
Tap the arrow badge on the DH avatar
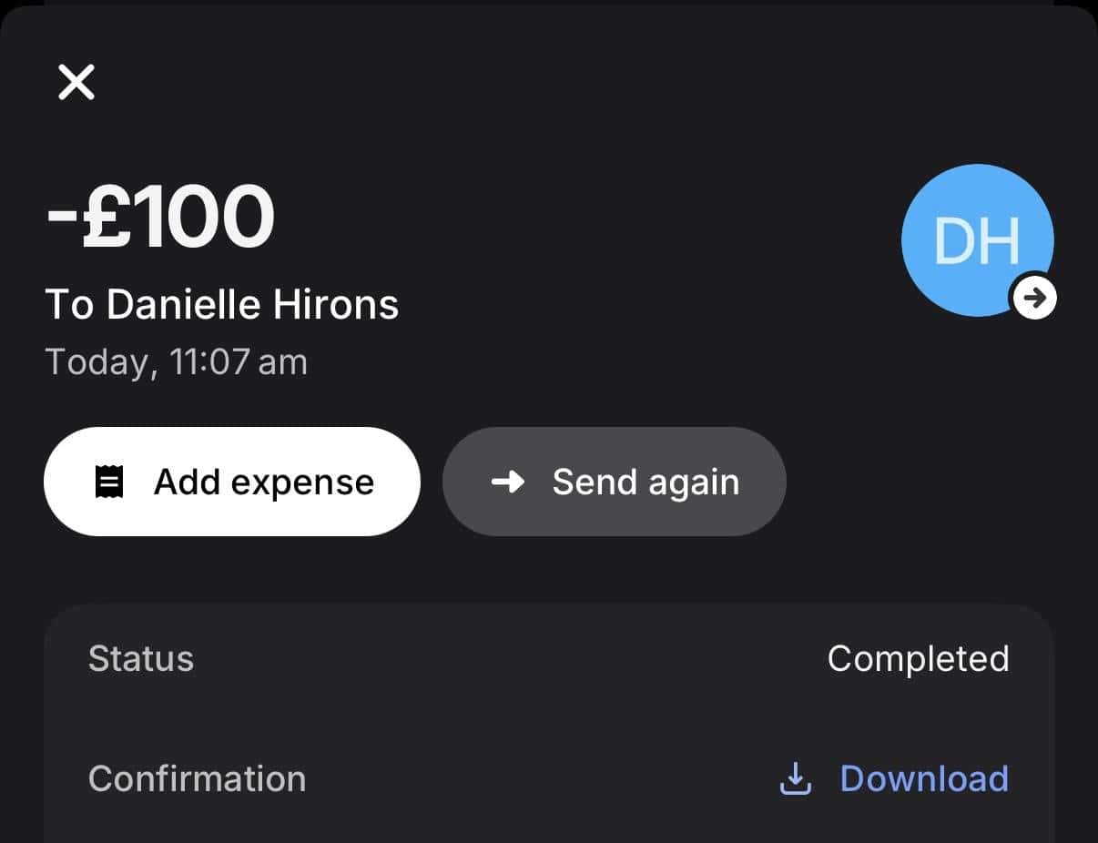(x=1034, y=297)
